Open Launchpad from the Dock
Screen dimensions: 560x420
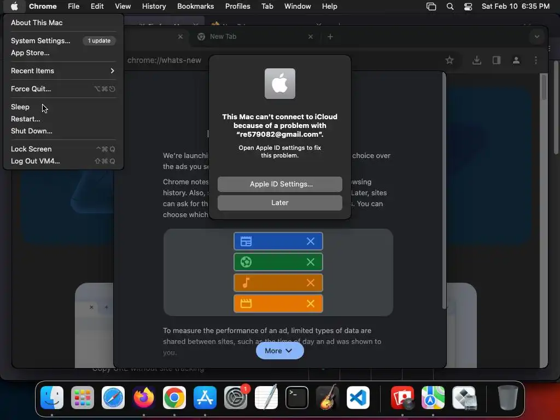click(83, 398)
